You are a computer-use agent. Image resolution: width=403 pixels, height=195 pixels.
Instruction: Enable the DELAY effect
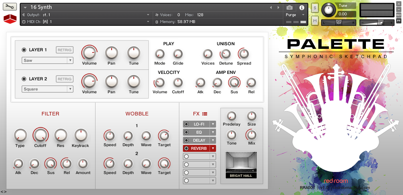(186, 140)
